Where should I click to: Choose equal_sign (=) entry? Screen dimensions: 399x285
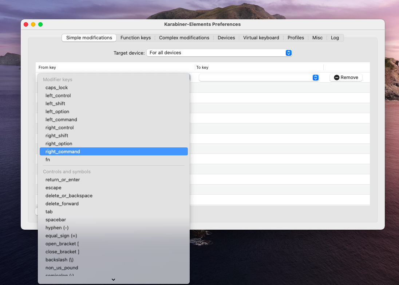114,235
